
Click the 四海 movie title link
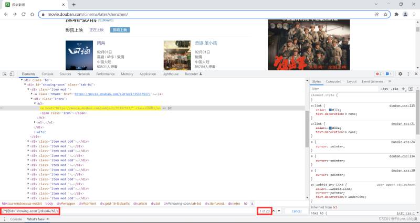coord(101,43)
